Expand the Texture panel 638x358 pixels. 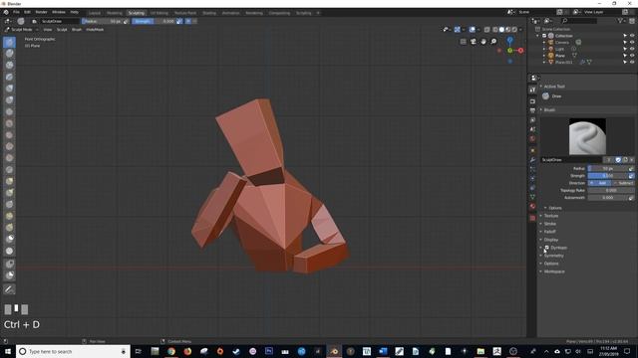(x=551, y=216)
